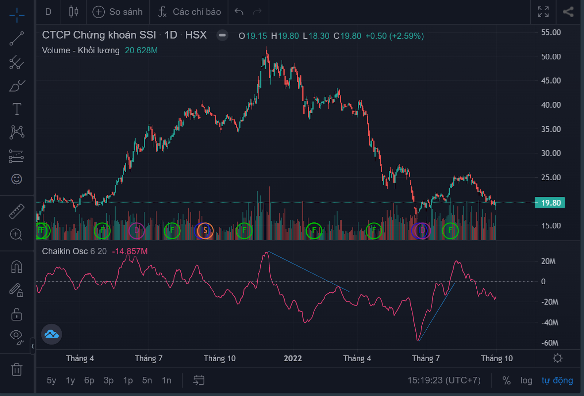Open the chart settings gear
This screenshot has height=396, width=584.
point(557,358)
